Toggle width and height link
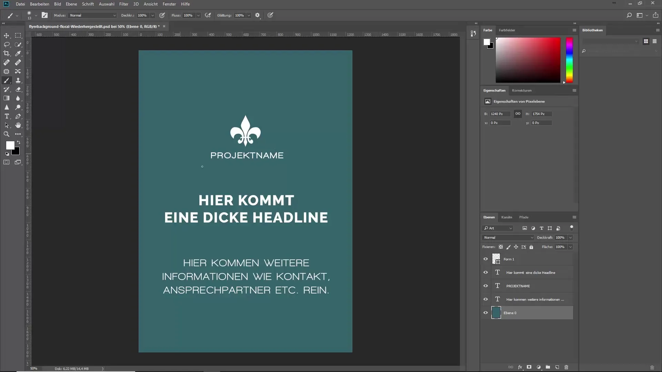Screen dimensions: 662x372 coord(518,114)
